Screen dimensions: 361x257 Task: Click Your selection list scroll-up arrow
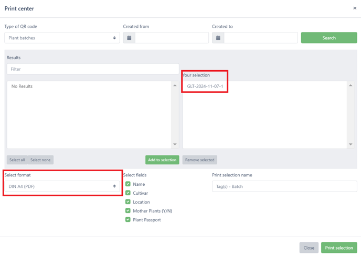pos(351,85)
